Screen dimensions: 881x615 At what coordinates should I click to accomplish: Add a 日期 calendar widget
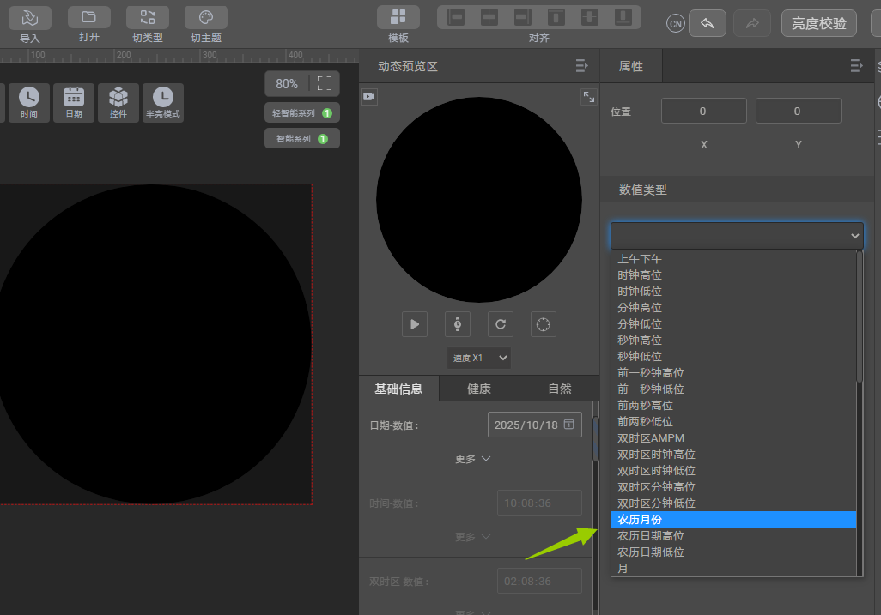(74, 102)
